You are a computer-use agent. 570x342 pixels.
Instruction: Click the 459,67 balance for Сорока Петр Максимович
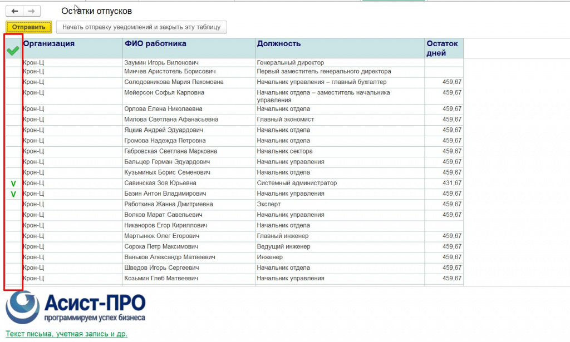(452, 246)
